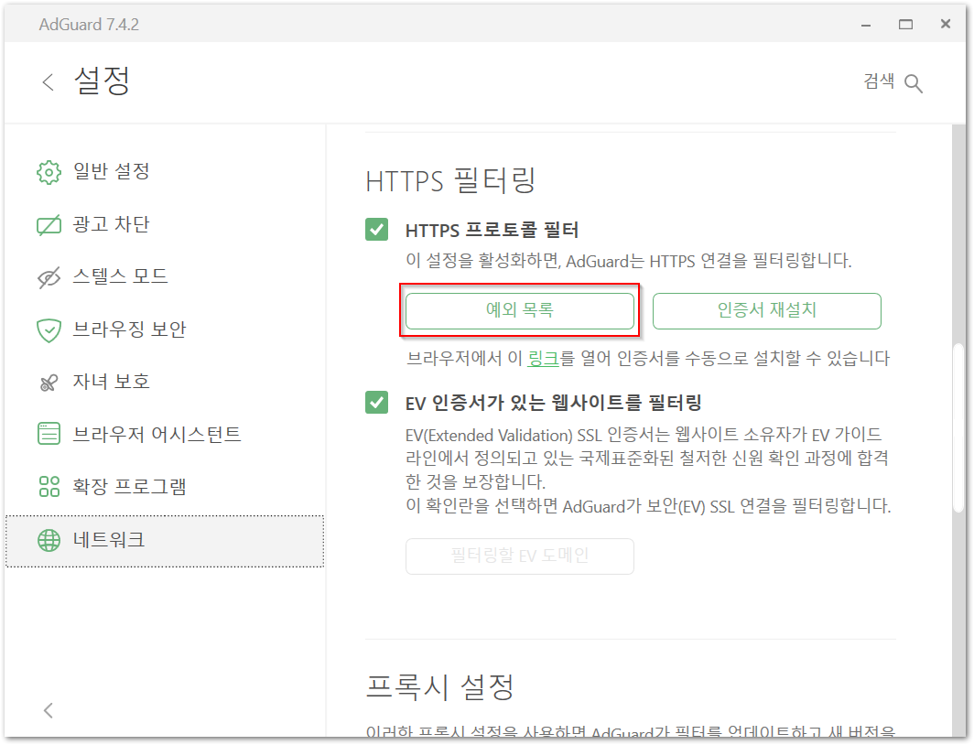Open 자녀 보호 settings
This screenshot has width=974, height=745.
[x=165, y=383]
